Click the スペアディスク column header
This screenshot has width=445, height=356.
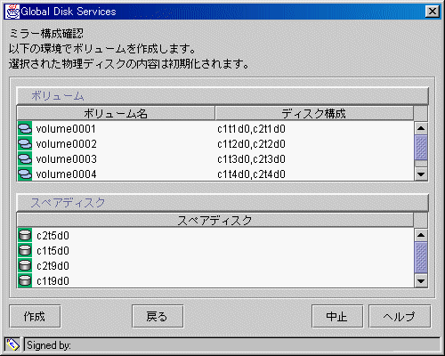[x=215, y=220]
